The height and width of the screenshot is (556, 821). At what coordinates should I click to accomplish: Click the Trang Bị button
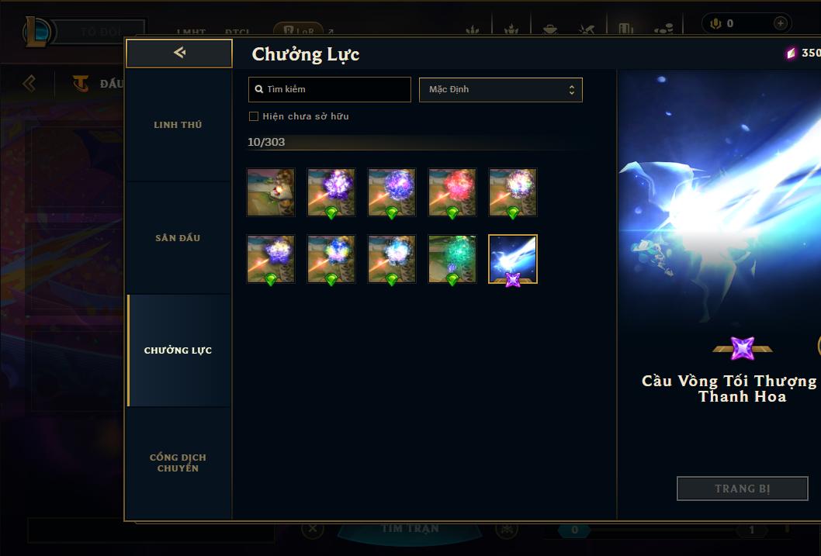point(743,489)
